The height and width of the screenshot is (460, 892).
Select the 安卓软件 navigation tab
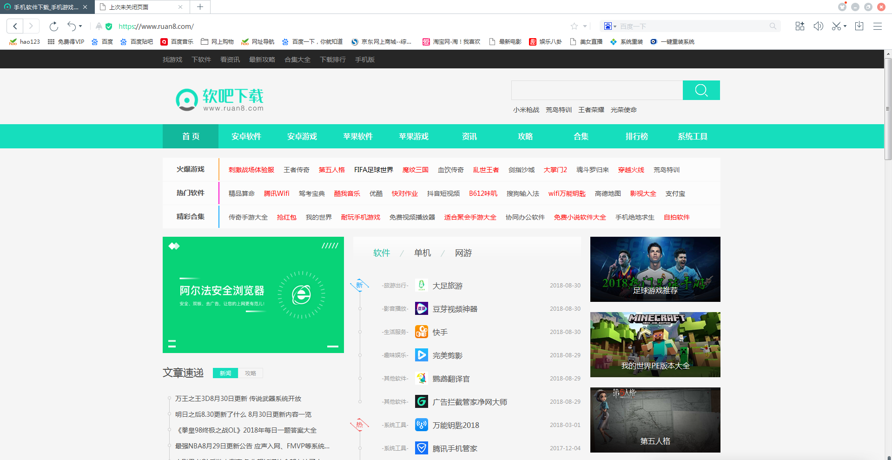point(246,136)
